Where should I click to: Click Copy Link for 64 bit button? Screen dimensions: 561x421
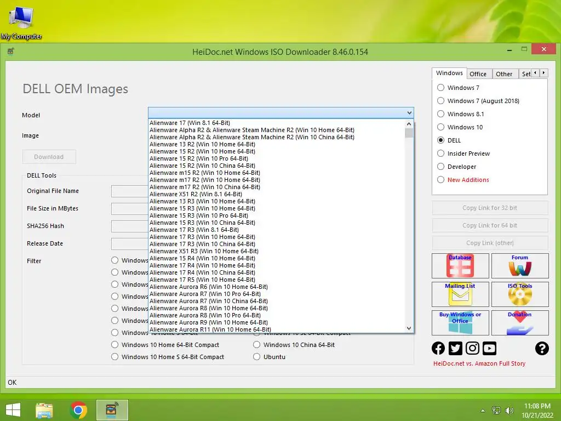(x=490, y=225)
